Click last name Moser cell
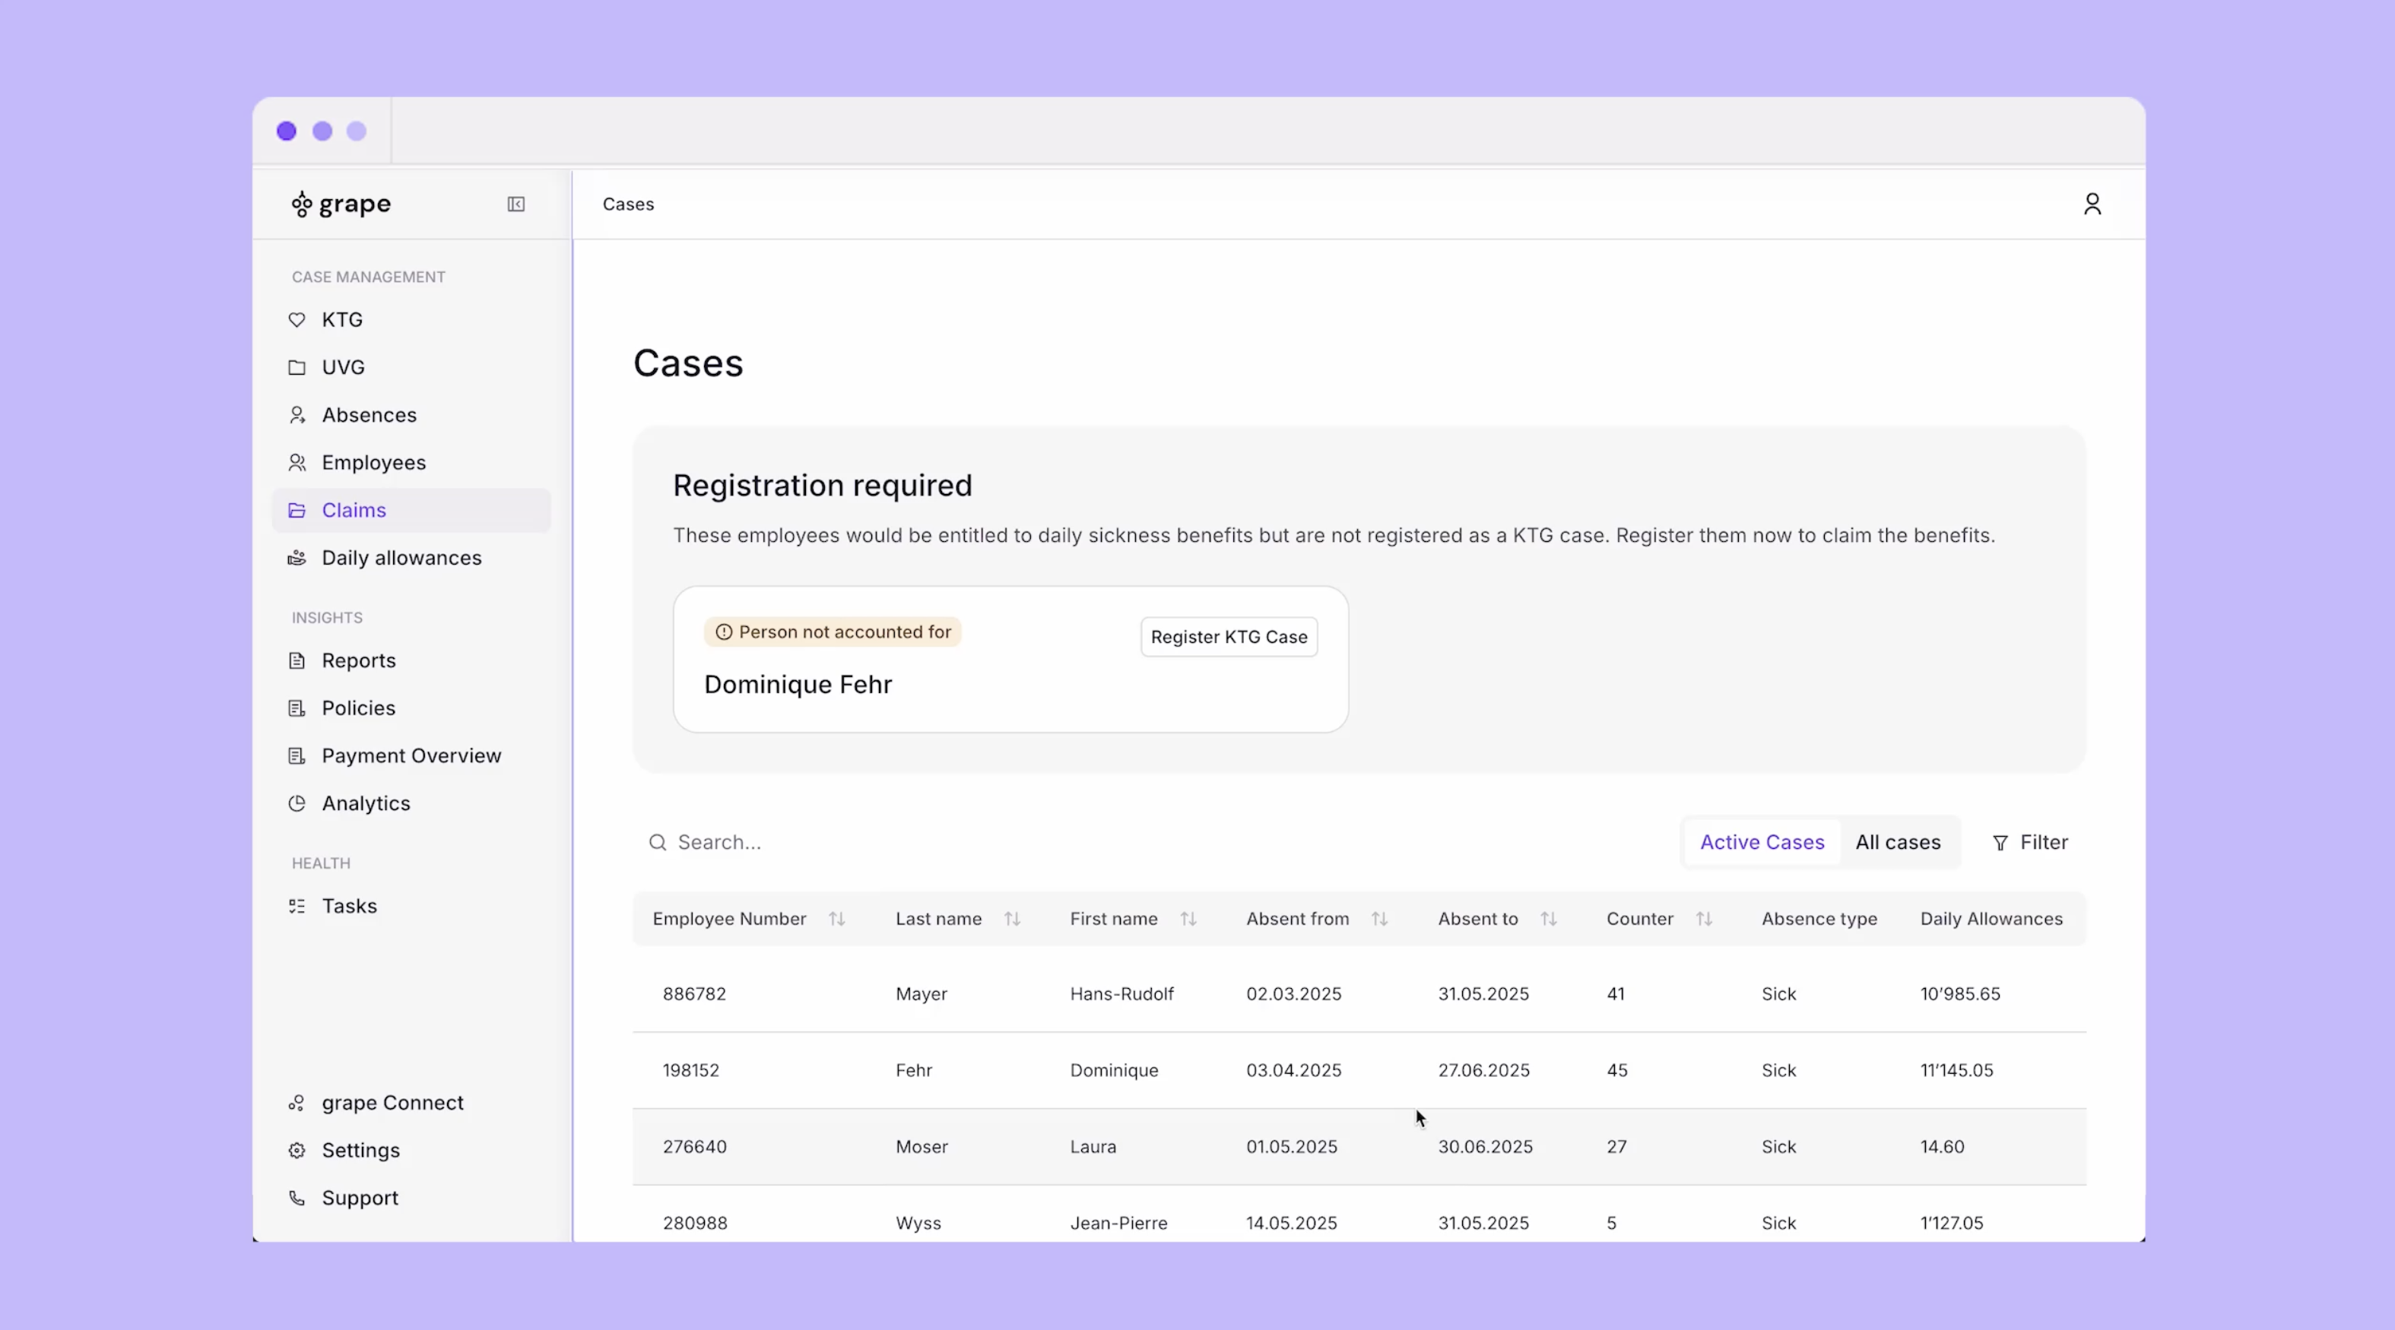 pyautogui.click(x=922, y=1147)
